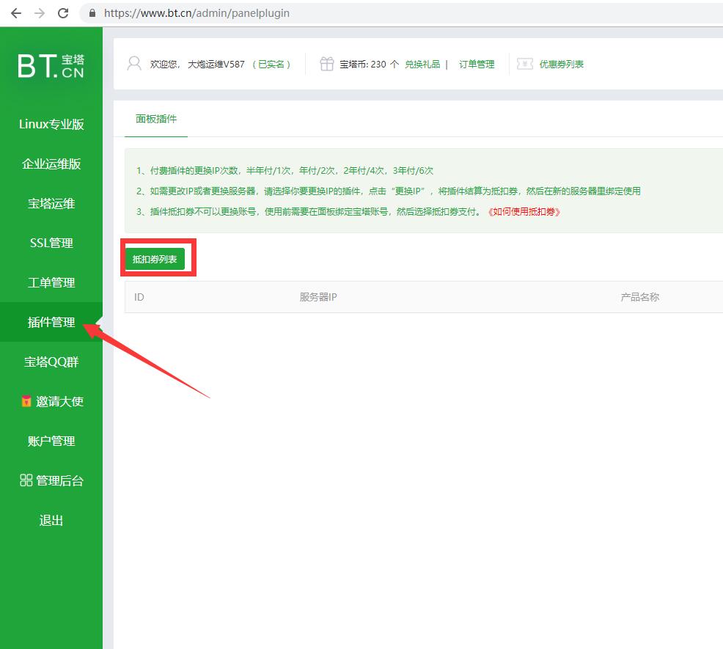723x649 pixels.
Task: Open 企业运维版 sidebar item
Action: click(51, 164)
